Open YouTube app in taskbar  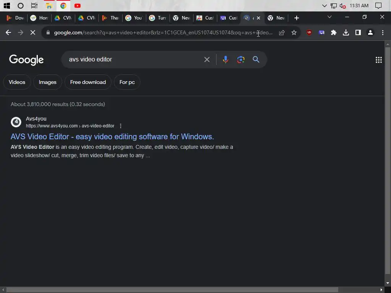(77, 6)
